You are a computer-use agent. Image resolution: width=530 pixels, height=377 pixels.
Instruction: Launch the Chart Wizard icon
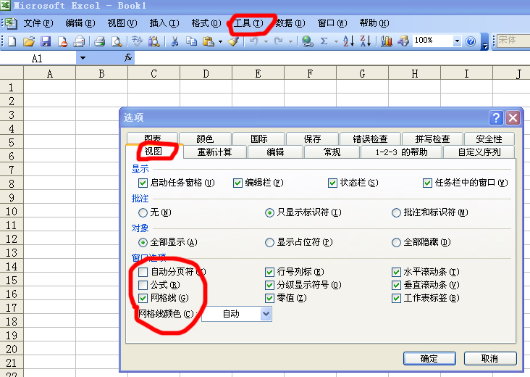[387, 41]
